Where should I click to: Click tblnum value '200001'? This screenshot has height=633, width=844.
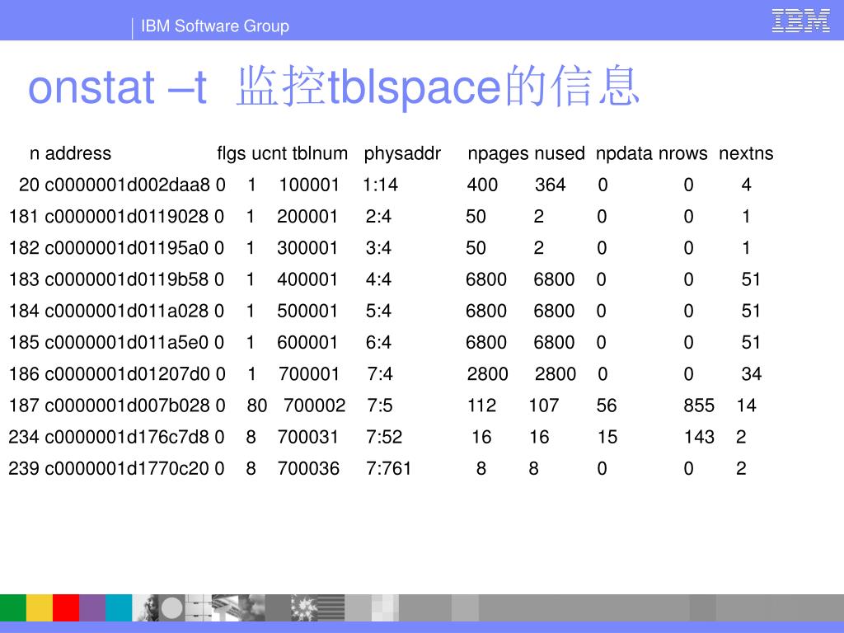pos(307,217)
